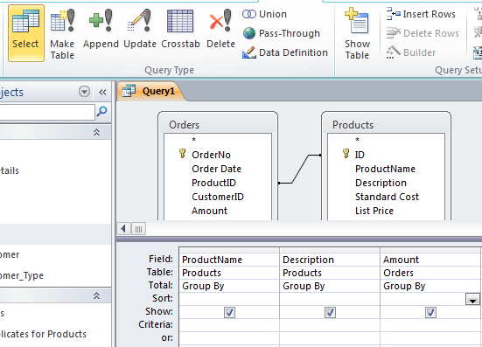Viewport: 482px width, 347px height.
Task: Select the asterisk in Products table
Action: pyautogui.click(x=357, y=141)
